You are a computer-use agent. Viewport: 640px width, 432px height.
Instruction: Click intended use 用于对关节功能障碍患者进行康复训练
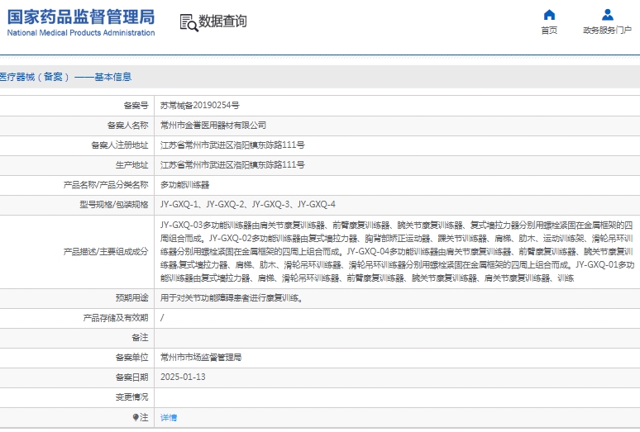pos(232,298)
